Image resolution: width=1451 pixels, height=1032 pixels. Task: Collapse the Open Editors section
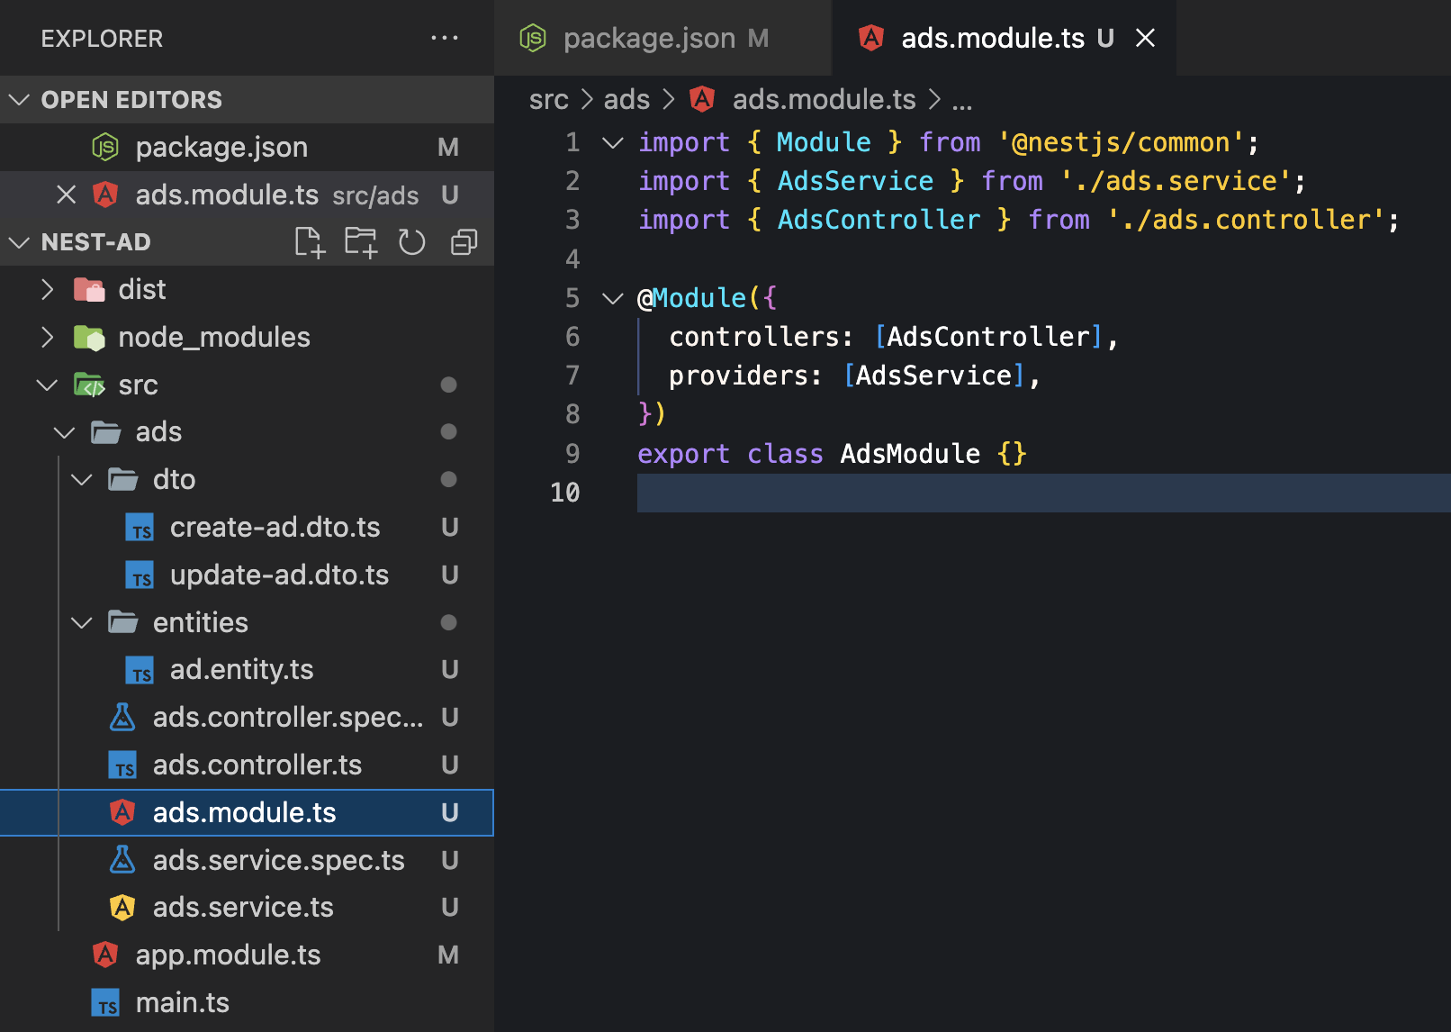[x=19, y=99]
